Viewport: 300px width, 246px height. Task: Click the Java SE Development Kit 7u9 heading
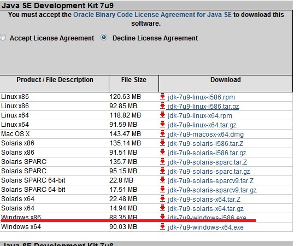click(57, 5)
